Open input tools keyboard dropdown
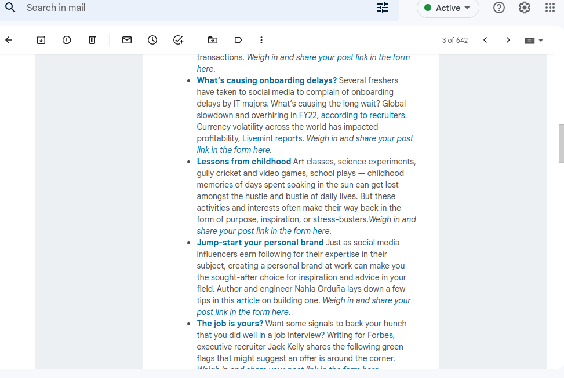564x378 pixels. point(534,41)
